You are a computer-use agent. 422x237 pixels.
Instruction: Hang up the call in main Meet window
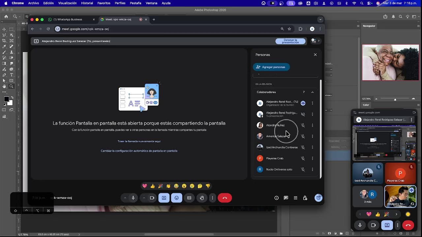[225, 198]
